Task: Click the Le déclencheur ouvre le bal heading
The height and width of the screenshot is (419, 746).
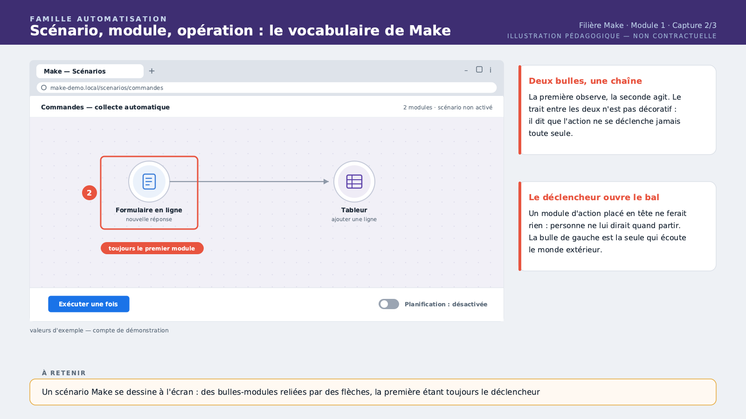Action: tap(594, 197)
